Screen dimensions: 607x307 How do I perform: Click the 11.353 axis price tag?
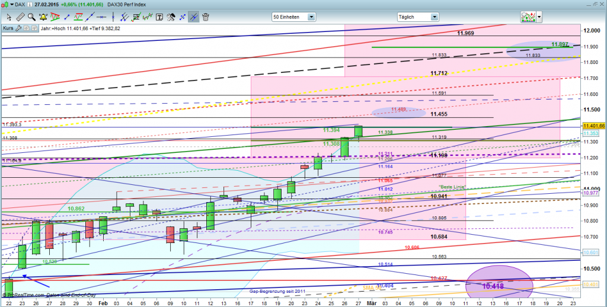[590, 133]
